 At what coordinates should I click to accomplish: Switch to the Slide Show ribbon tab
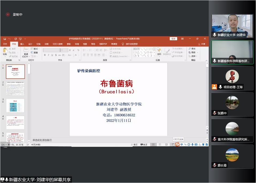pos(57,44)
